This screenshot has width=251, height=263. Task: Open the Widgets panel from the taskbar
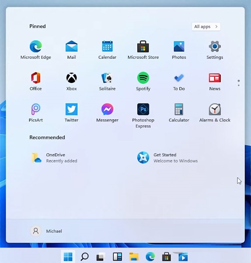point(117,256)
